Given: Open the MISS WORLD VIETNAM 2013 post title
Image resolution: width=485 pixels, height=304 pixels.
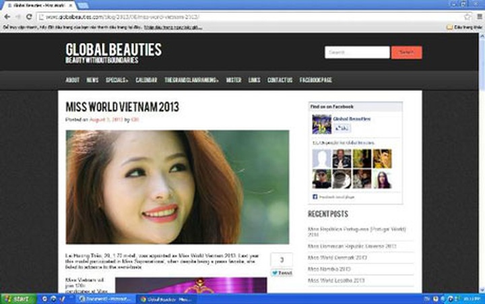Looking at the screenshot, I should click(x=122, y=107).
